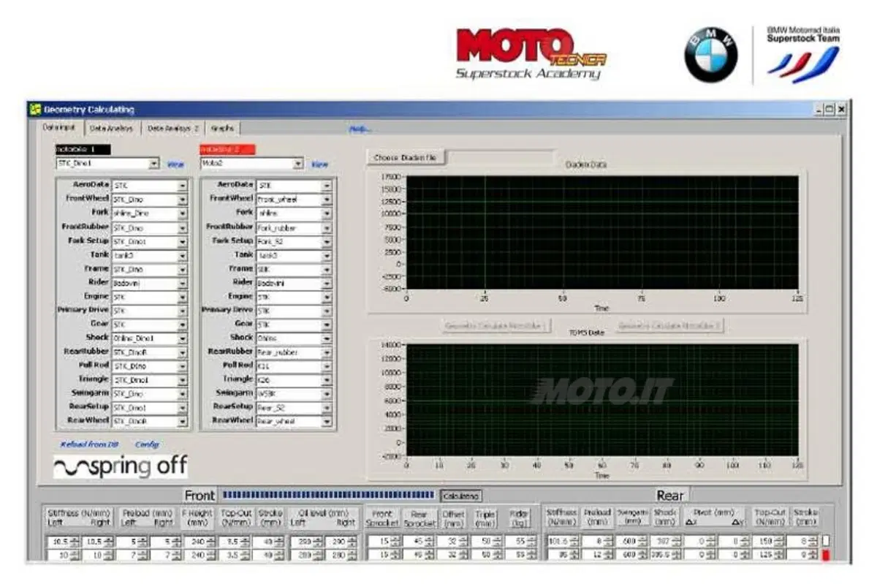
Task: Switch to the Data Analysis tab
Action: coord(112,128)
